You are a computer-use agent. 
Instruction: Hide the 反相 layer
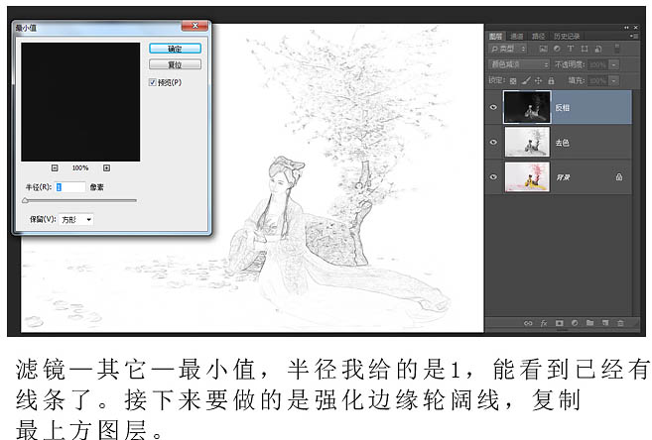493,106
